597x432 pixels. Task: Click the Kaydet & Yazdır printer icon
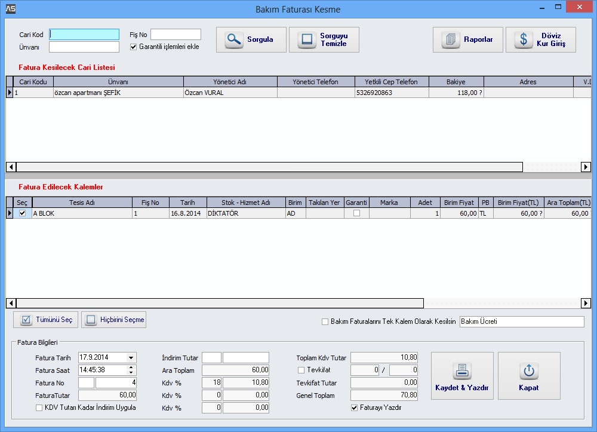tap(462, 370)
